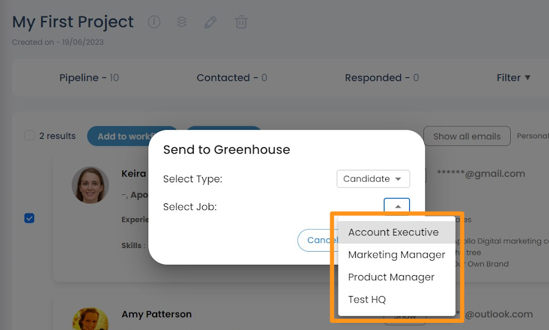Cancel the Send to Greenhouse dialog
549x330 pixels.
318,240
